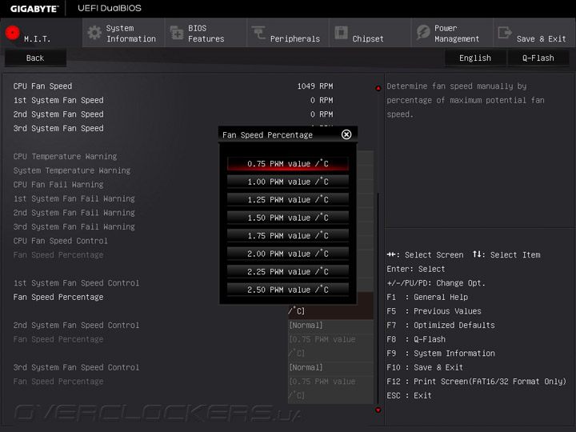Click the BIOS Features chip icon

click(177, 33)
